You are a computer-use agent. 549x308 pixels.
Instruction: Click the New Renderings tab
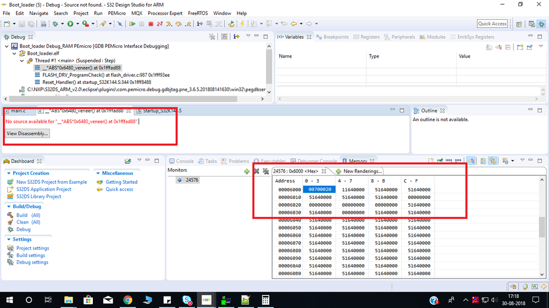pos(358,171)
